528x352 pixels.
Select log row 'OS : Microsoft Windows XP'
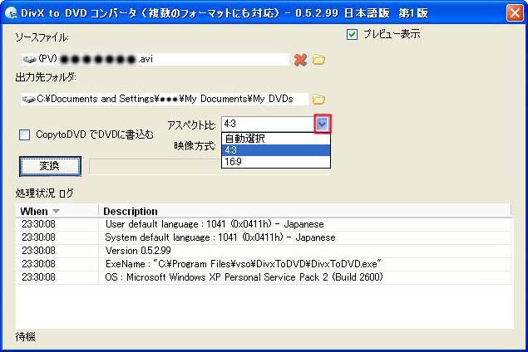264,277
